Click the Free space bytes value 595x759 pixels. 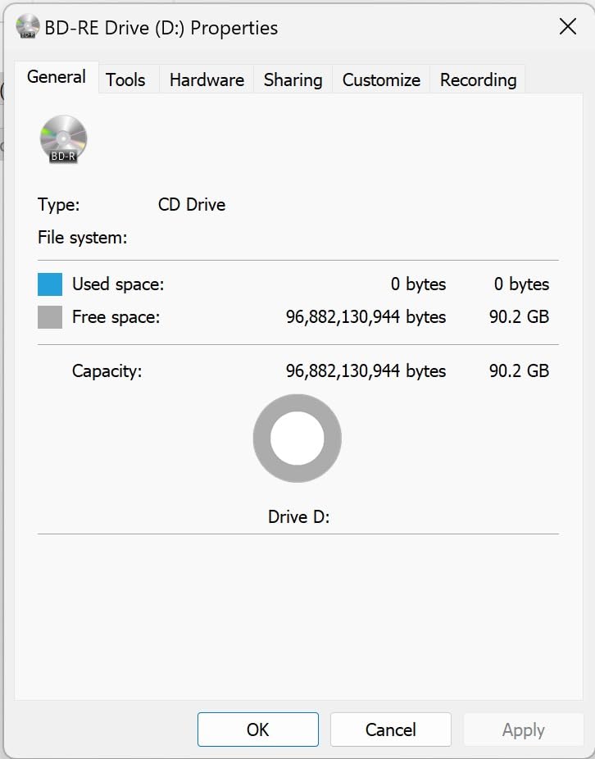pyautogui.click(x=366, y=317)
